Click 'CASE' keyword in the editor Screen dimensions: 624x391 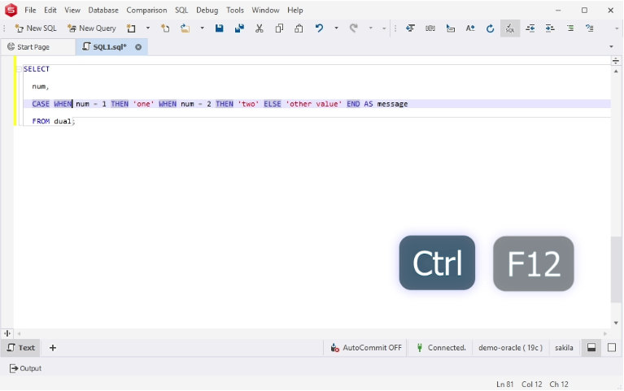(x=41, y=104)
